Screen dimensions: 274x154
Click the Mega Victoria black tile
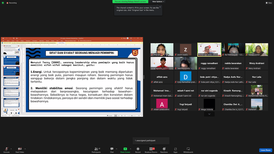209,104
